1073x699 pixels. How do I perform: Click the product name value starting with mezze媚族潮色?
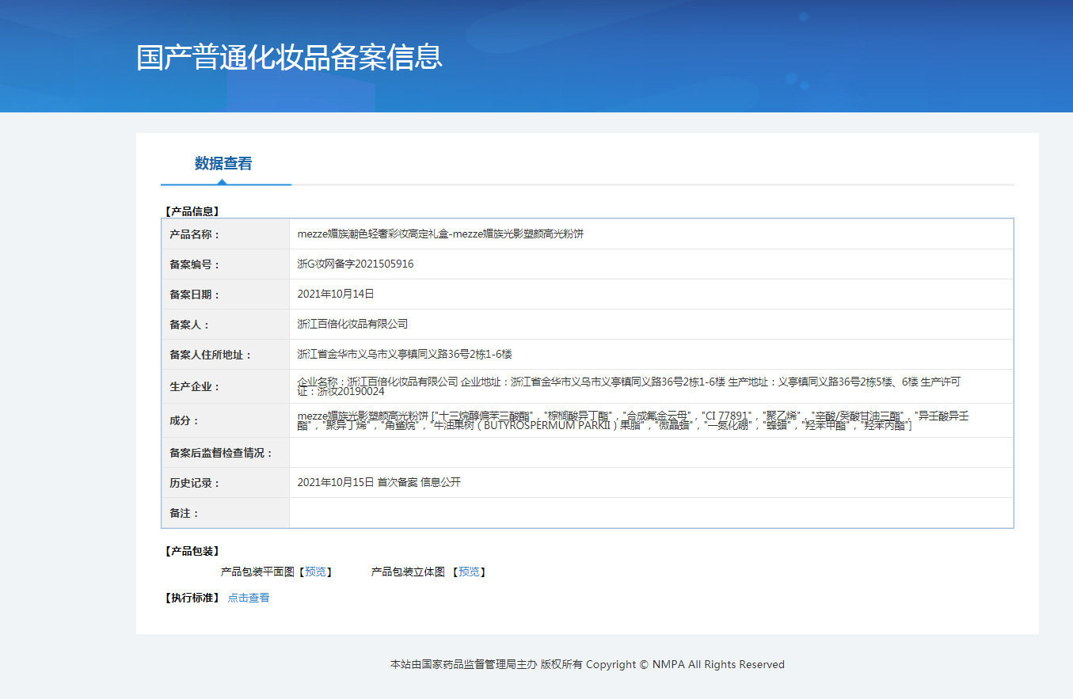click(440, 234)
